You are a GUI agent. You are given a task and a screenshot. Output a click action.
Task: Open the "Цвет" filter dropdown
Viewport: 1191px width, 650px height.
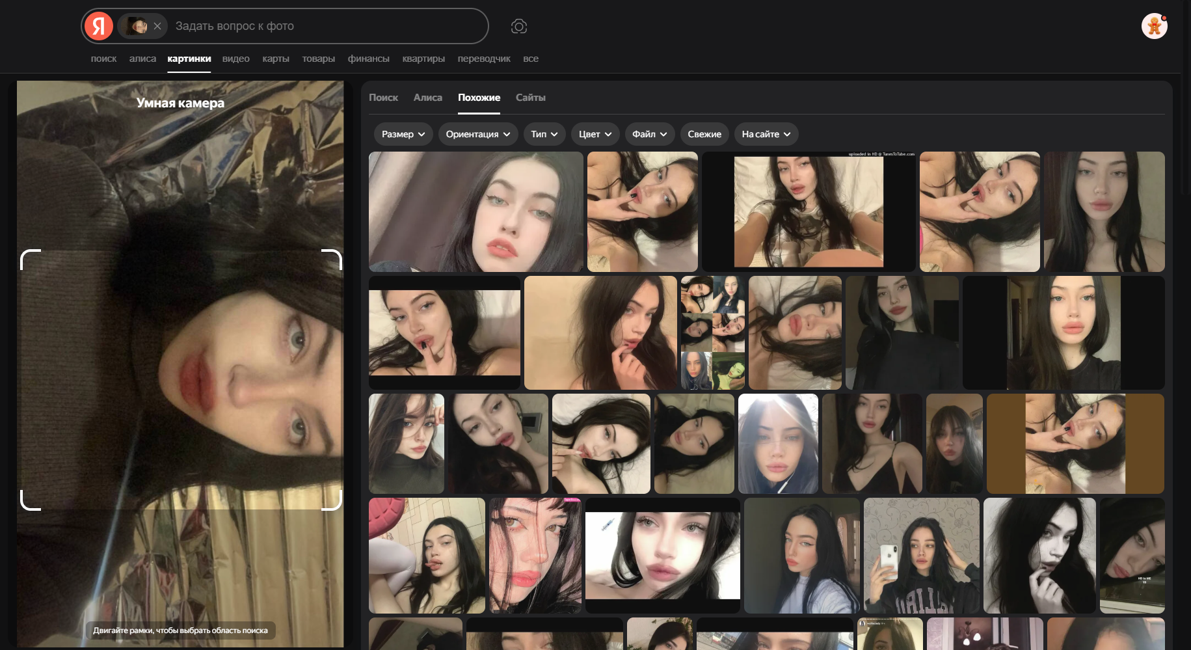pos(595,134)
